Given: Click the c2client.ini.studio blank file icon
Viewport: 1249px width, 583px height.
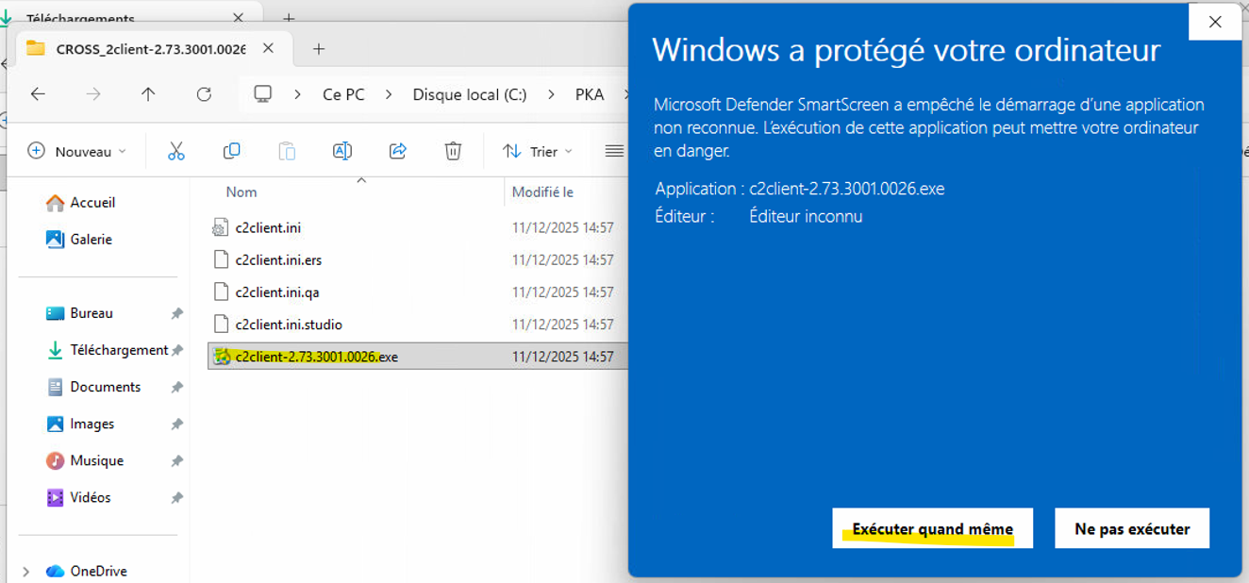Looking at the screenshot, I should pyautogui.click(x=221, y=324).
